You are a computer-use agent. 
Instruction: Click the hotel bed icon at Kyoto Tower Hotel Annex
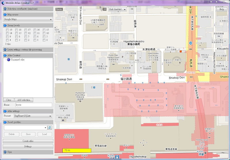click(x=73, y=38)
